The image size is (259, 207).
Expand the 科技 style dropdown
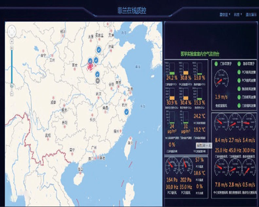(238, 14)
